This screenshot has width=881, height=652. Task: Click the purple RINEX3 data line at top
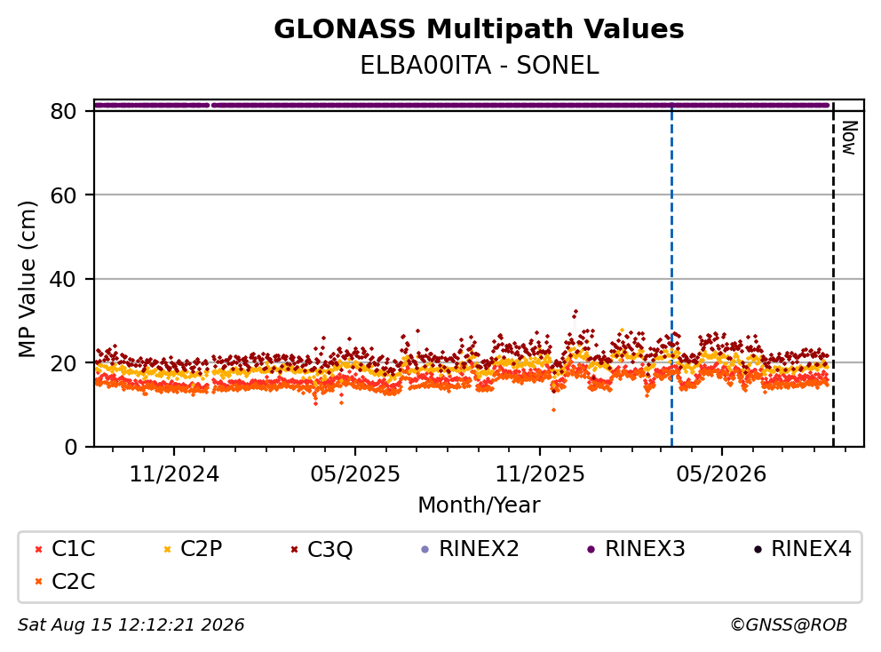click(x=462, y=105)
